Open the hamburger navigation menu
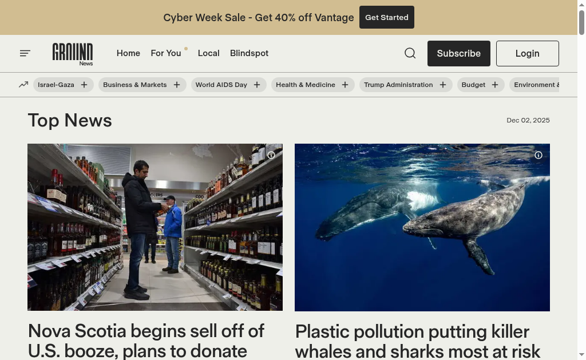 click(x=25, y=53)
